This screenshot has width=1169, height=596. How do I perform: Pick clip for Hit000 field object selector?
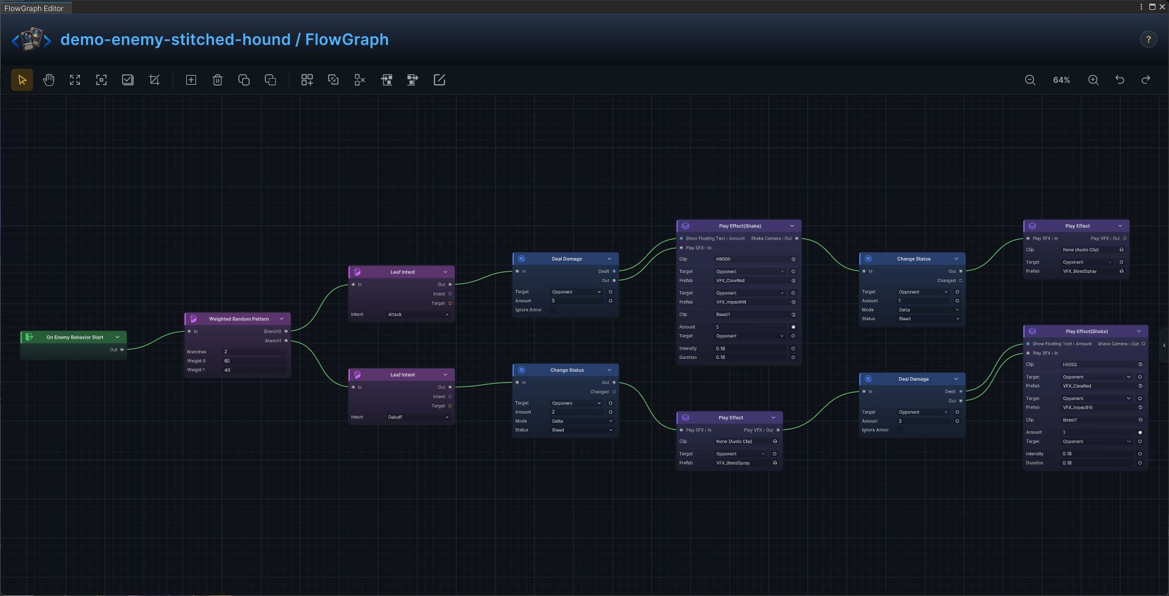[793, 259]
